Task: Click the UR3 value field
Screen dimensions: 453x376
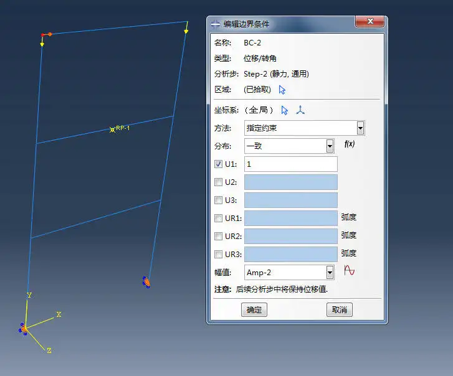Action: [x=290, y=254]
